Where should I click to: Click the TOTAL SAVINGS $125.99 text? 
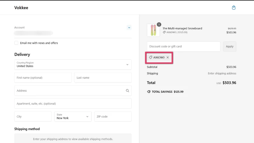coord(168,92)
